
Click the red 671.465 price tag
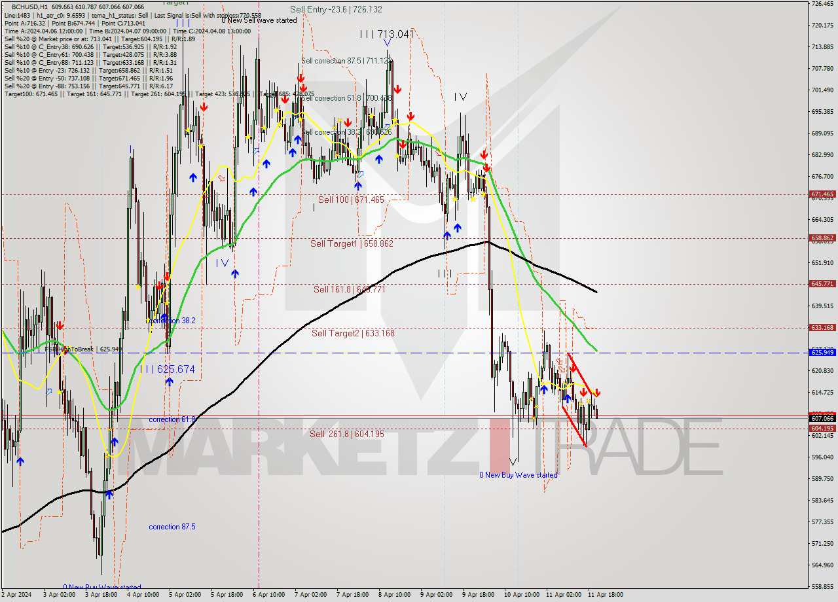pos(822,194)
